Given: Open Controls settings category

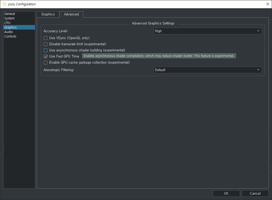Looking at the screenshot, I should point(19,36).
